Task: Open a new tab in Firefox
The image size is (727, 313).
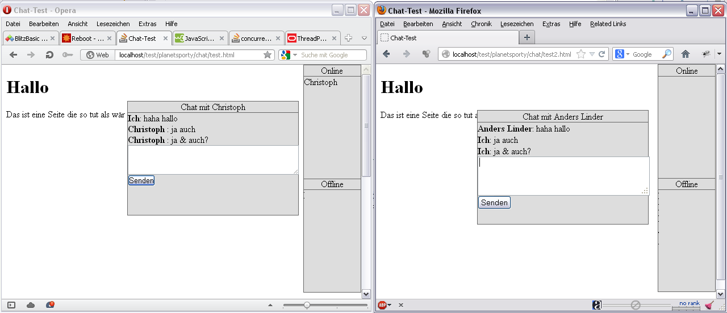Action: 527,37
